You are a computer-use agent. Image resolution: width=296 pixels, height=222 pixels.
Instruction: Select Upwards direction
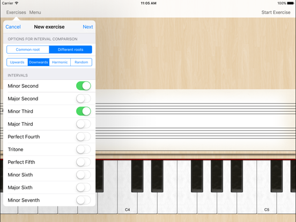point(17,62)
